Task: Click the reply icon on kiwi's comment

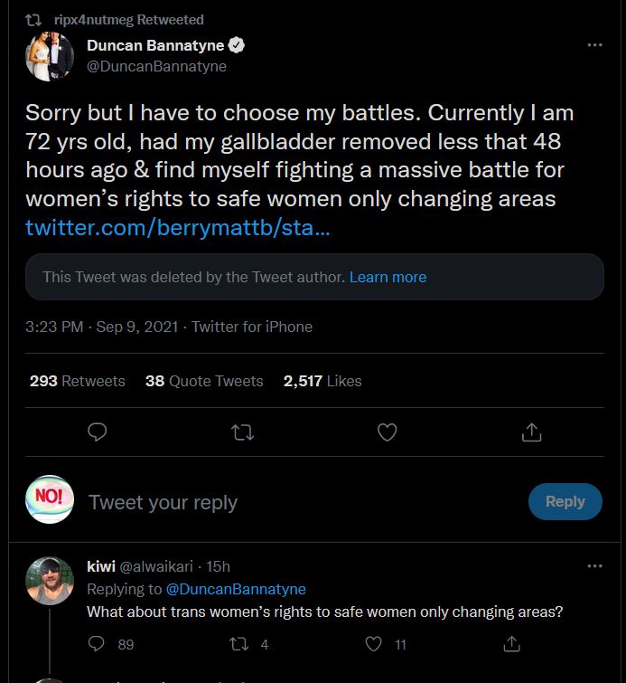Action: click(98, 644)
